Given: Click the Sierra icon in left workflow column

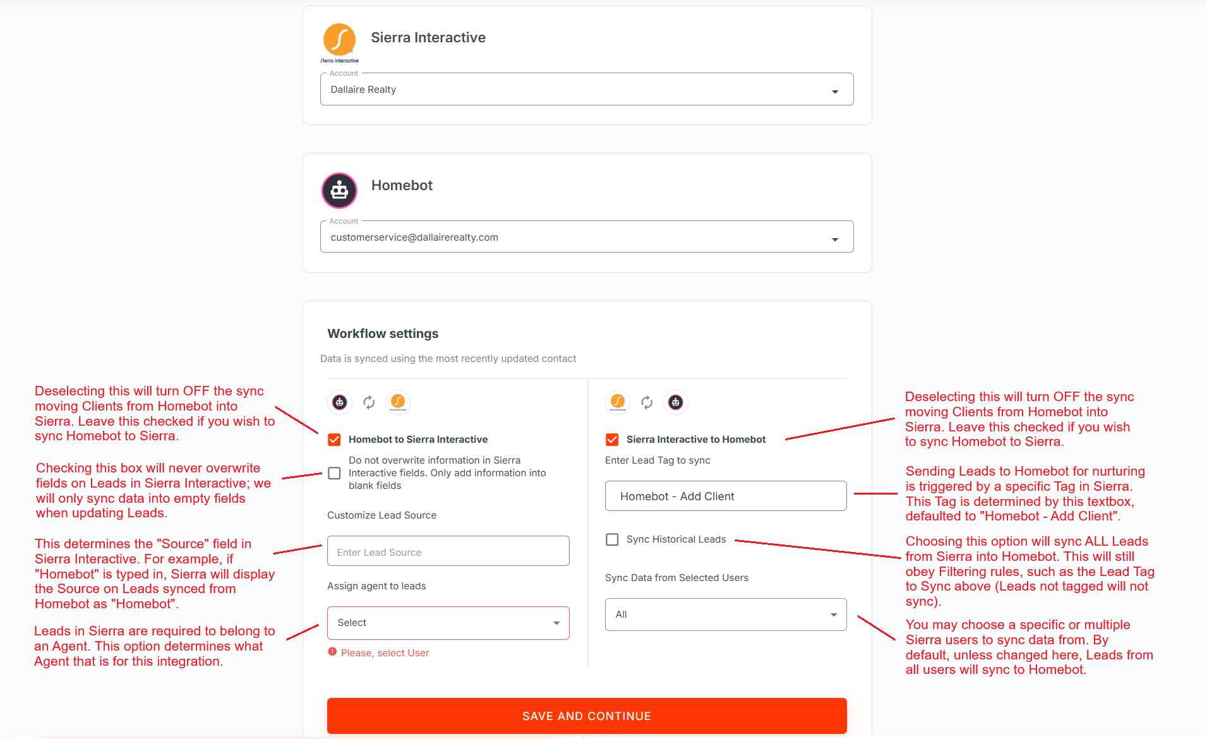Looking at the screenshot, I should pyautogui.click(x=398, y=402).
